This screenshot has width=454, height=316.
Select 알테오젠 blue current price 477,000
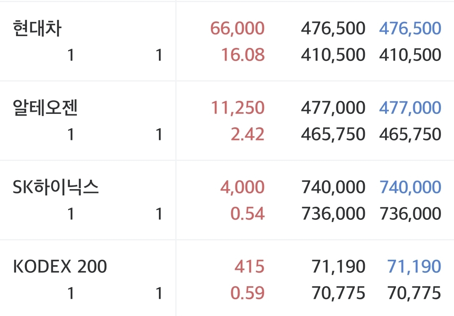point(410,108)
